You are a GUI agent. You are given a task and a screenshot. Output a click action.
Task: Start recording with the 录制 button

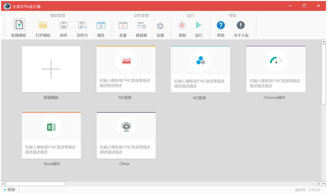(x=182, y=25)
